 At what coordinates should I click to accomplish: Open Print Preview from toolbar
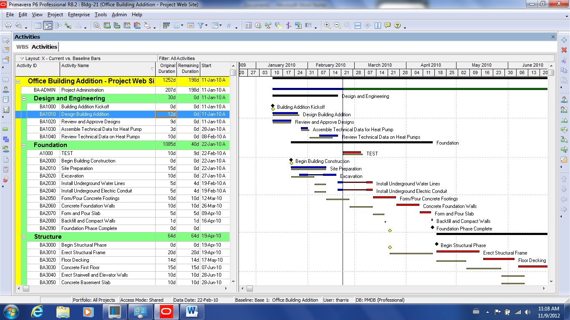[x=19, y=25]
